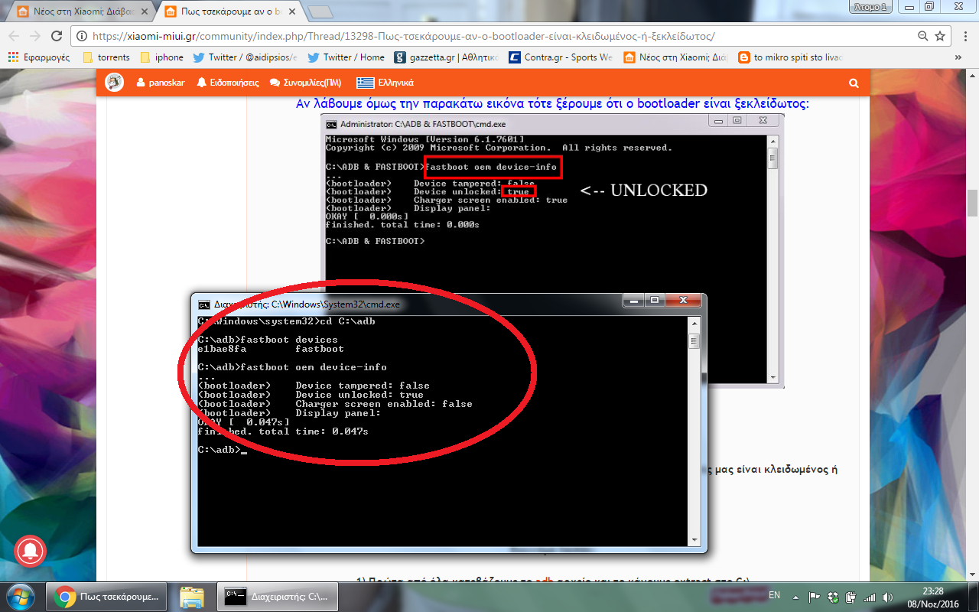The width and height of the screenshot is (979, 612).
Task: Open the Εφαρμογές apps shortcut
Action: 38,57
